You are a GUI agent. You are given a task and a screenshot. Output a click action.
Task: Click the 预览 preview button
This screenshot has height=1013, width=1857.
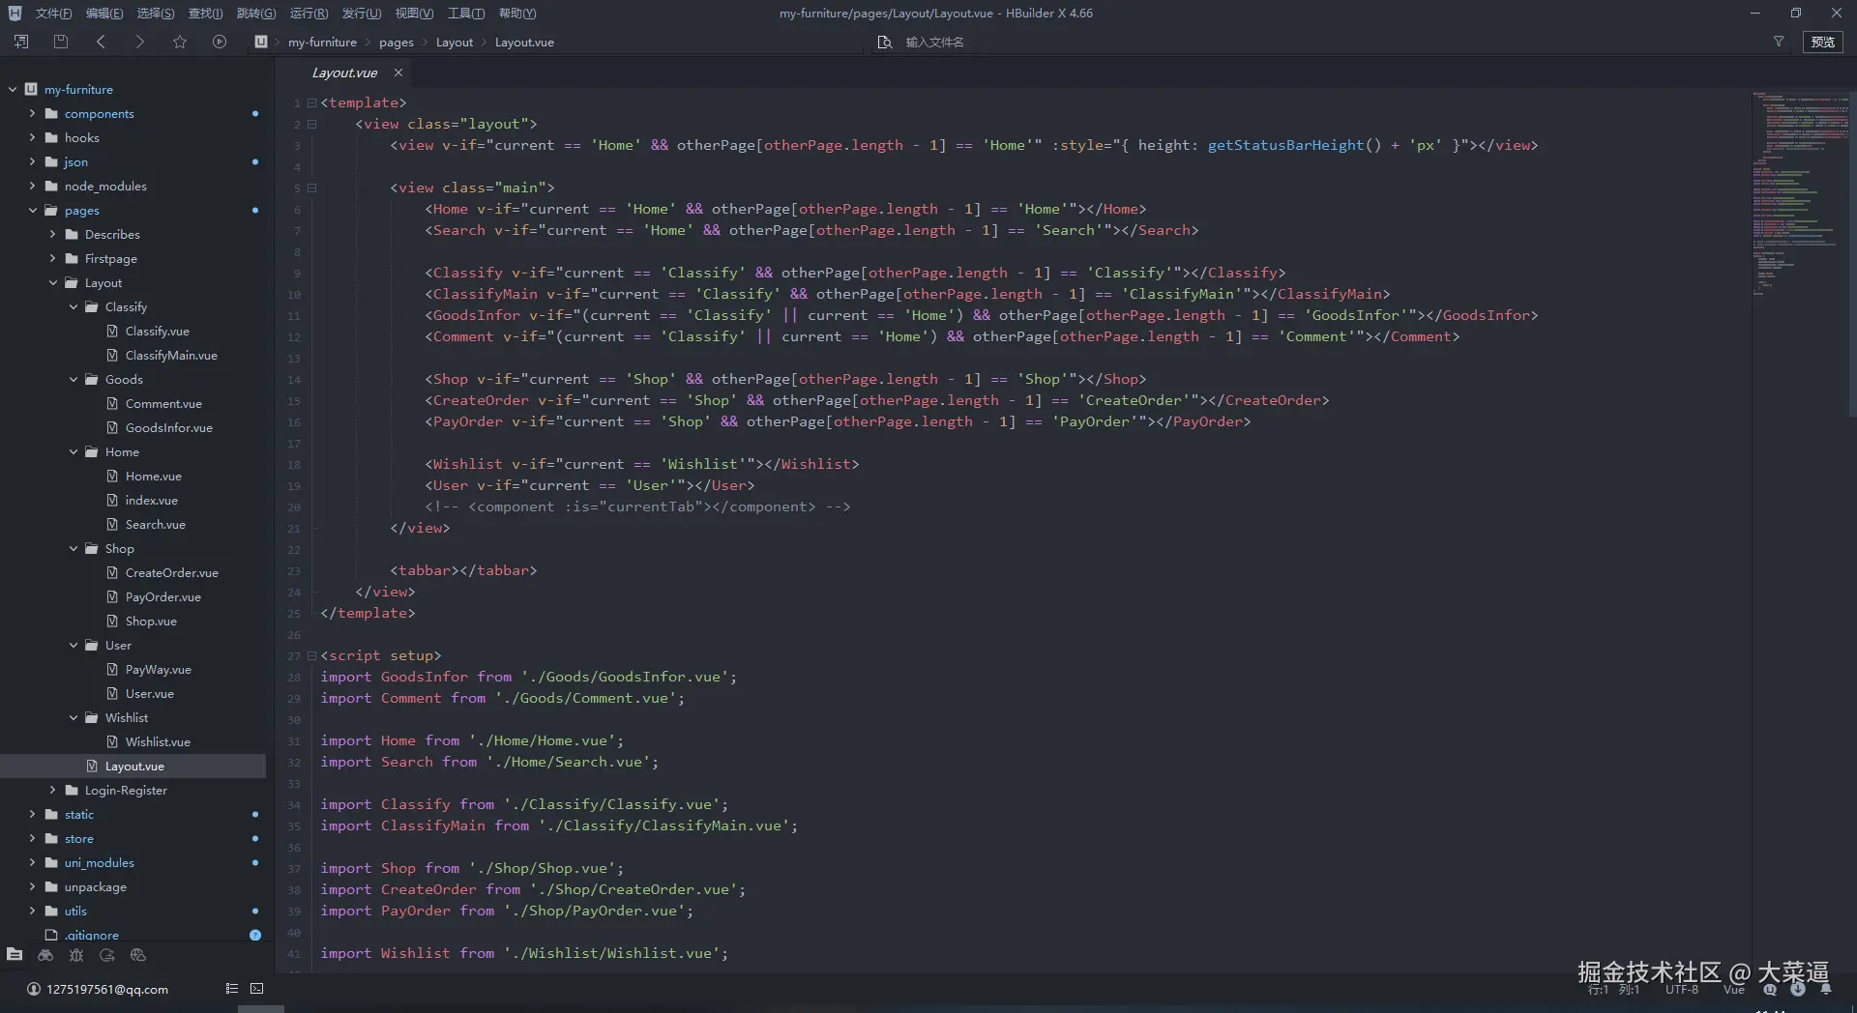point(1822,42)
